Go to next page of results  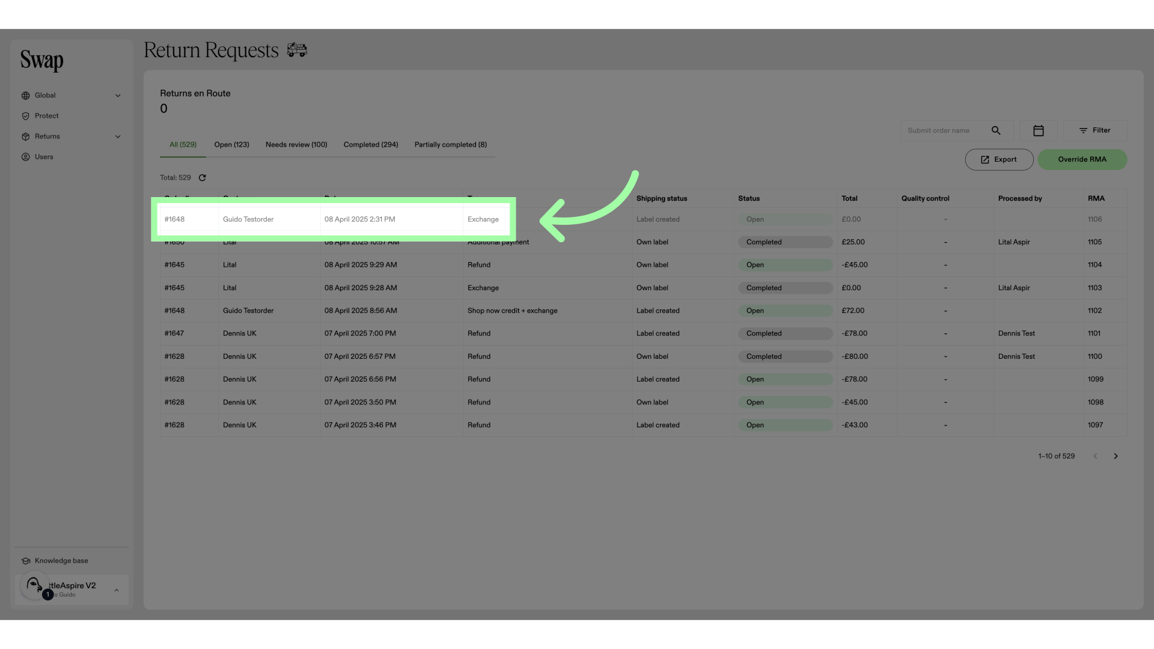coord(1116,456)
